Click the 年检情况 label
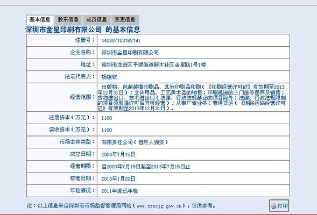 [82, 190]
